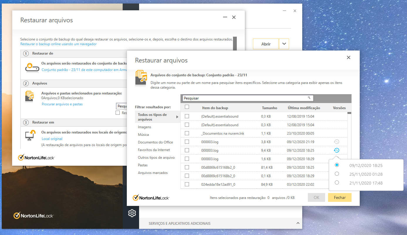
Task: Sort by the Última modificação column header
Action: (304, 108)
